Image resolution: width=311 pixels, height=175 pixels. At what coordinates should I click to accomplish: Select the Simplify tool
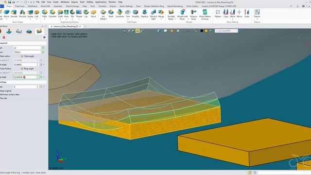click(136, 14)
